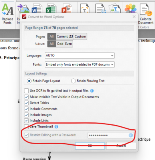
Task: Click the info icon beside Save Thumbnail
Action: coord(56,127)
